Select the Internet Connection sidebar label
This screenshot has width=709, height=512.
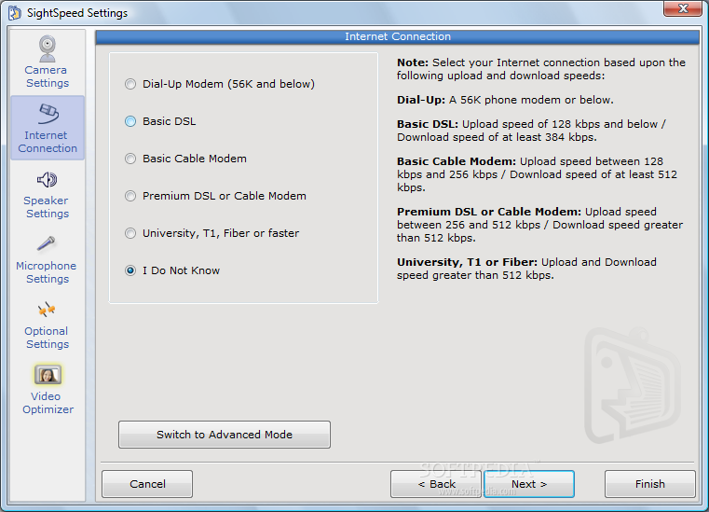47,142
